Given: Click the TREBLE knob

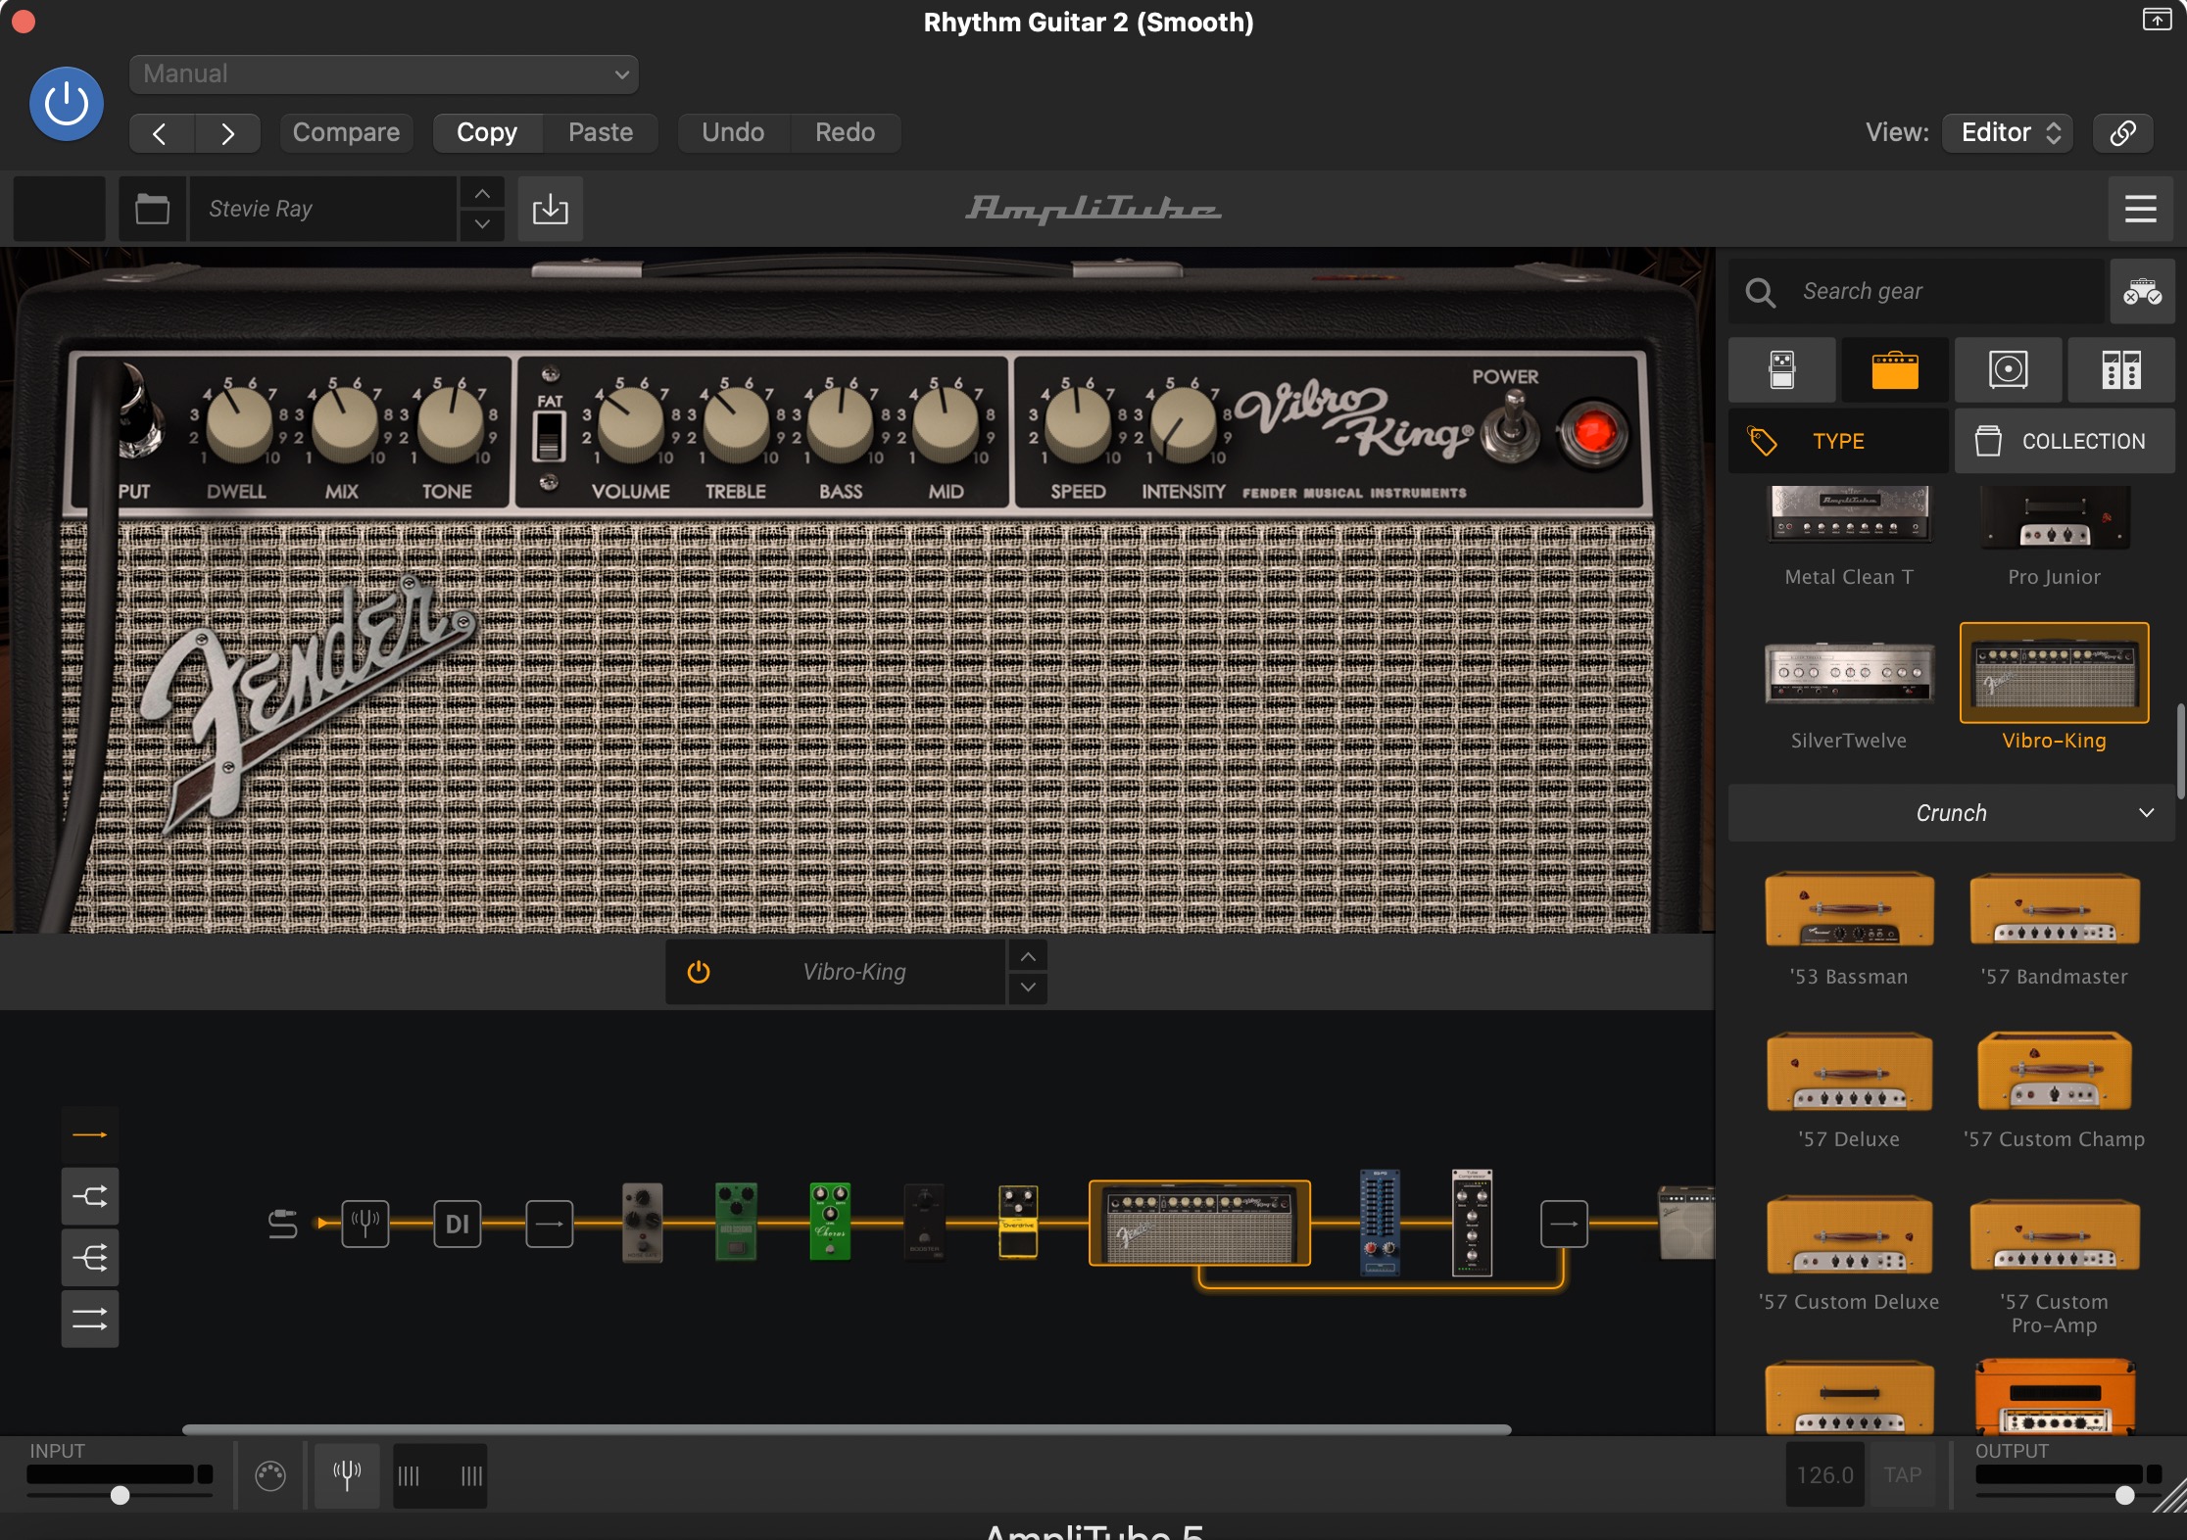Looking at the screenshot, I should (736, 425).
